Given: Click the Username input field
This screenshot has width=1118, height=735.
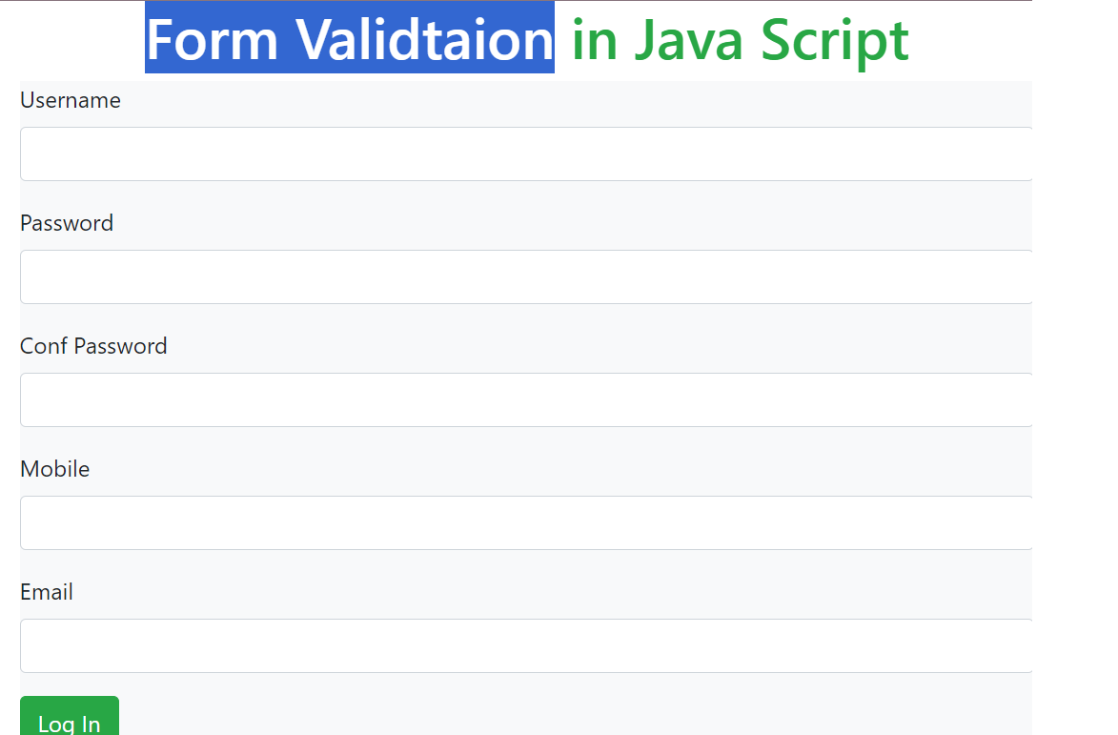Looking at the screenshot, I should pos(525,153).
